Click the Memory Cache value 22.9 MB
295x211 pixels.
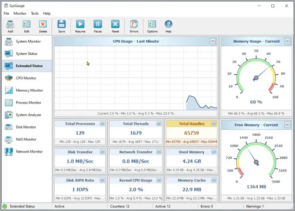192,190
